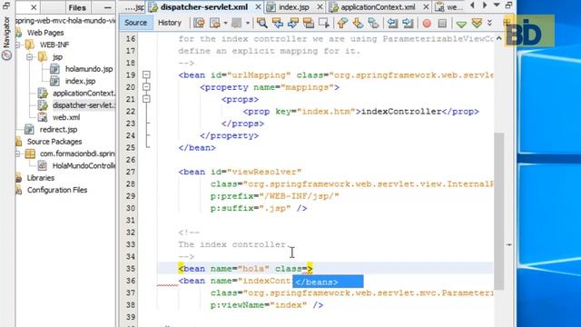Select holamundo.jsp in project tree

[x=89, y=69]
